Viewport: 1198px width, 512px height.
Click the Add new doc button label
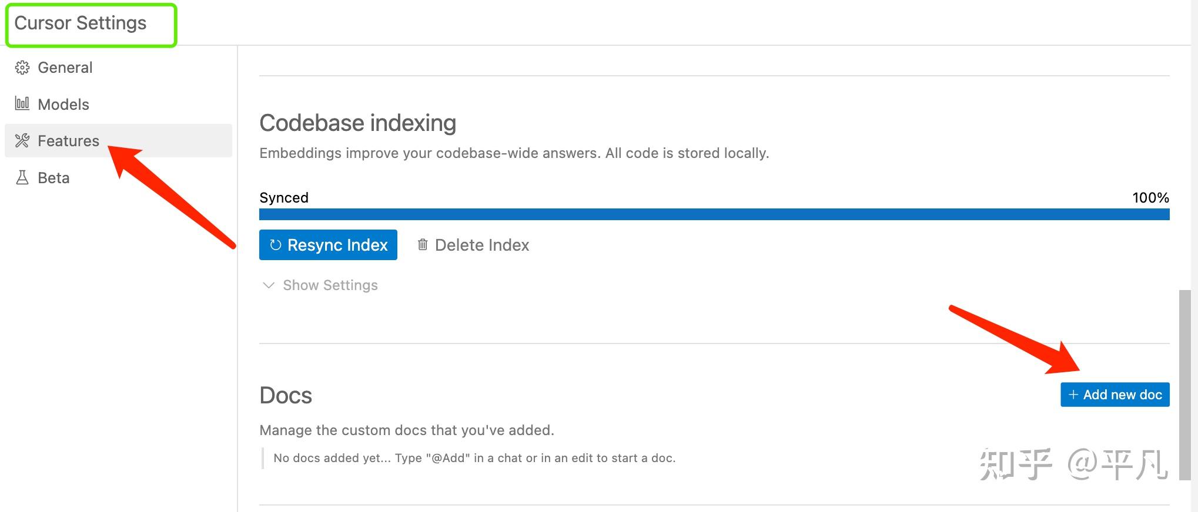(x=1122, y=395)
